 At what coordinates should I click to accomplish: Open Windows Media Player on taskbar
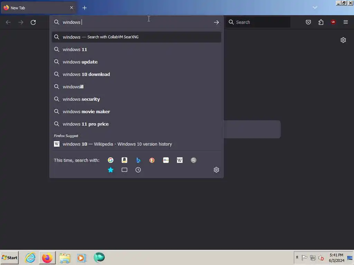[x=81, y=257]
